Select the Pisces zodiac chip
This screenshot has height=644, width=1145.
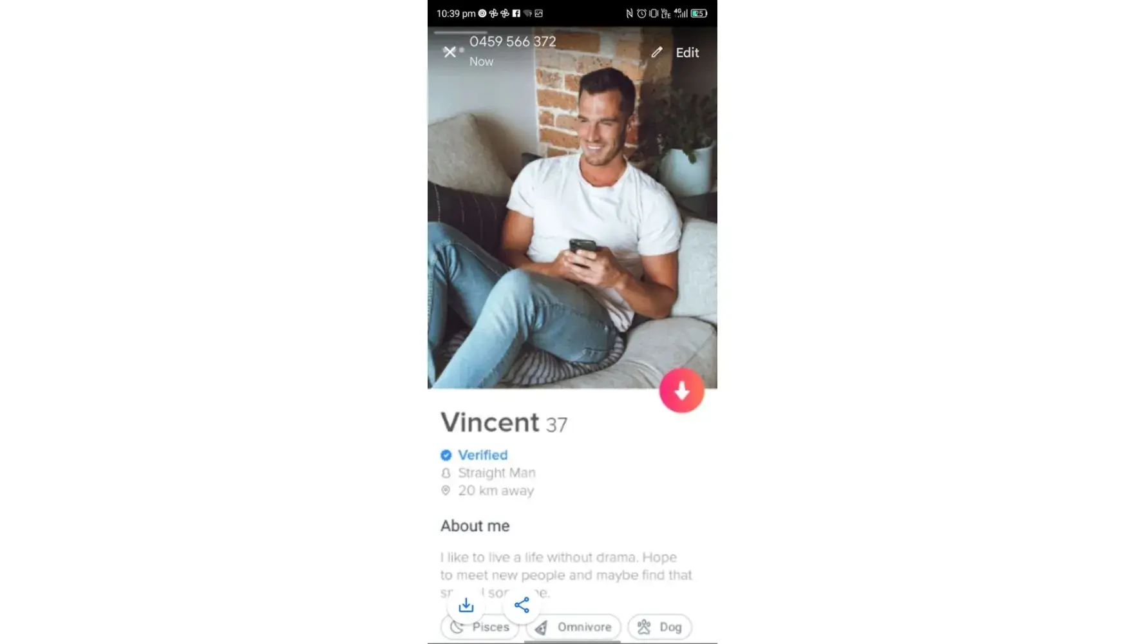[480, 627]
